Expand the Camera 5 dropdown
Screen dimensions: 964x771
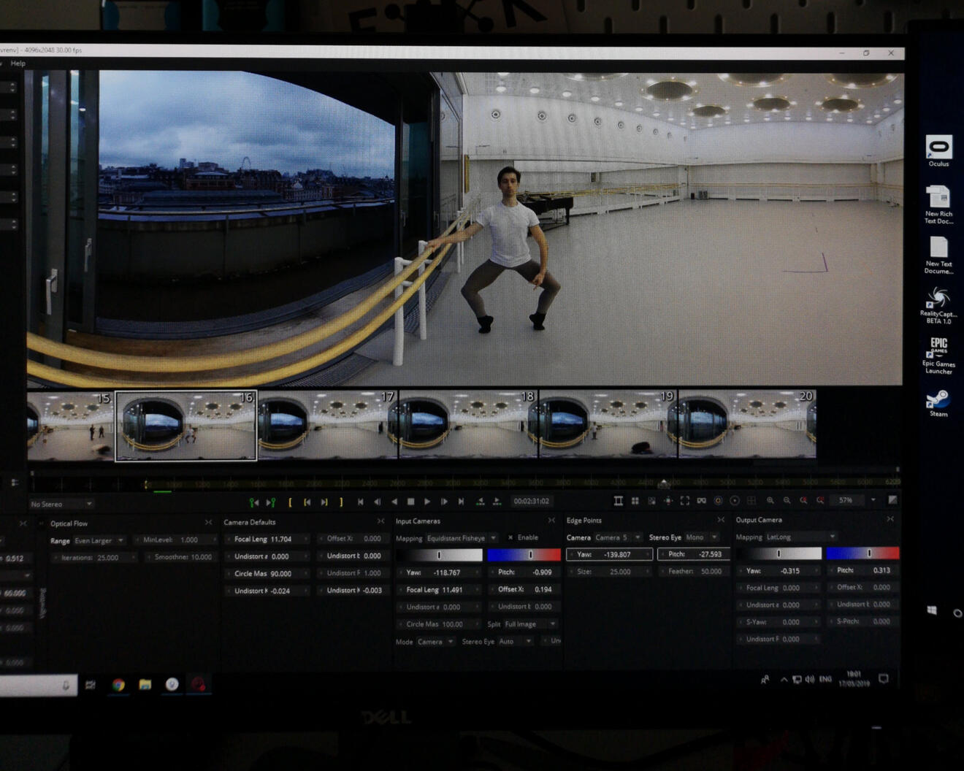[x=616, y=537]
